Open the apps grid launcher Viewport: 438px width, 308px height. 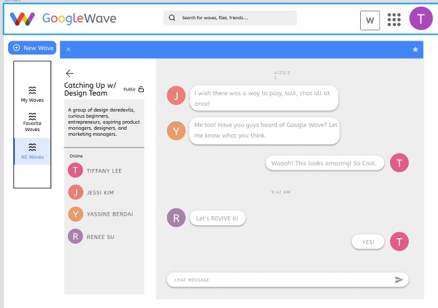point(394,19)
